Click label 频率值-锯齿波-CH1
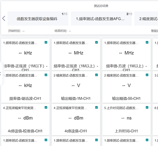The image size is (158, 146). point(25,99)
